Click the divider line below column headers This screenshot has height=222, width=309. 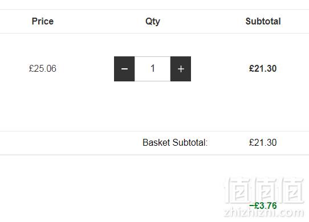(154, 33)
